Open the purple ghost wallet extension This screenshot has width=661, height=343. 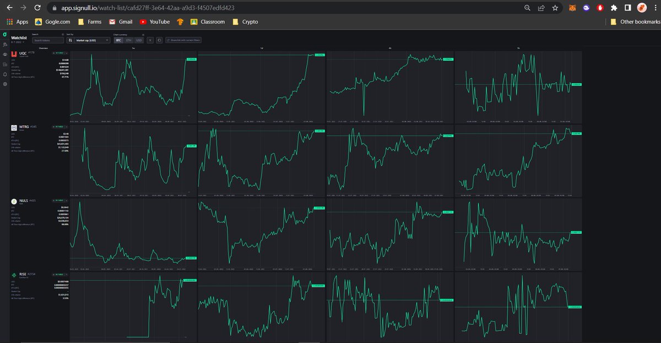(x=587, y=8)
